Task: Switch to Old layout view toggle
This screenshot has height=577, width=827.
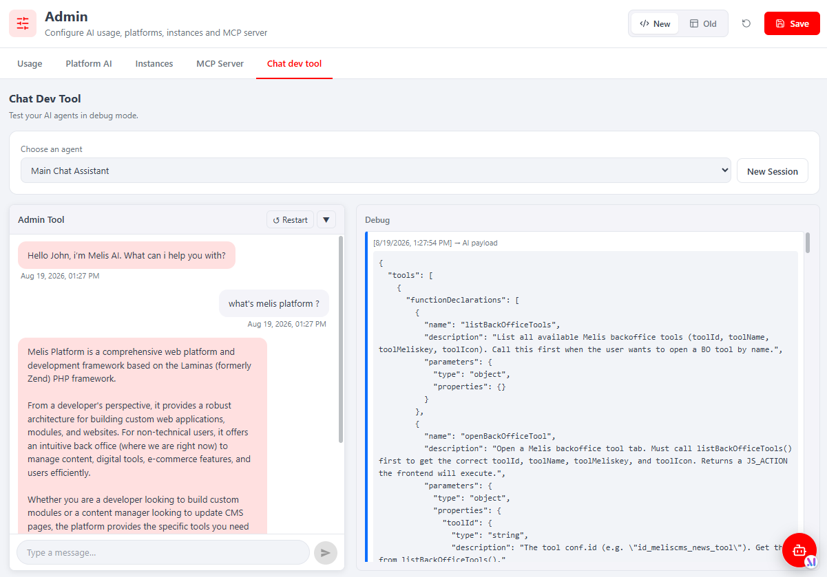Action: click(703, 23)
